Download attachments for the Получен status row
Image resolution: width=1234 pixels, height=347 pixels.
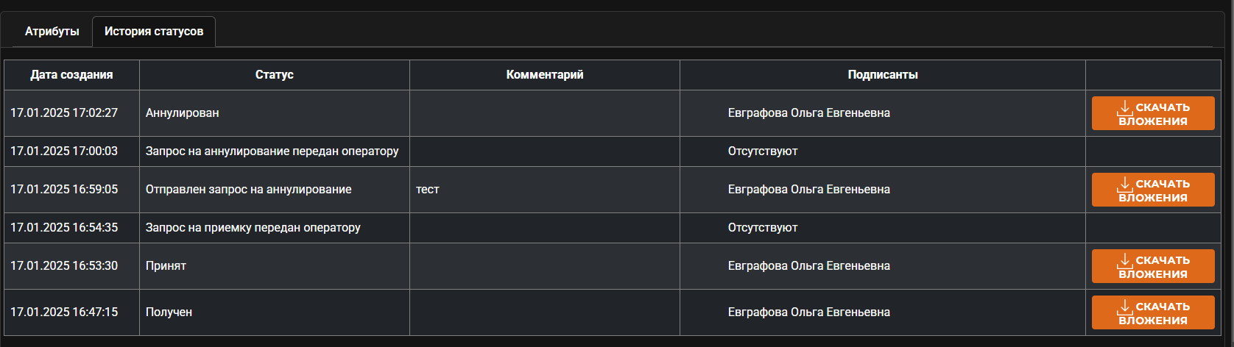click(x=1153, y=312)
